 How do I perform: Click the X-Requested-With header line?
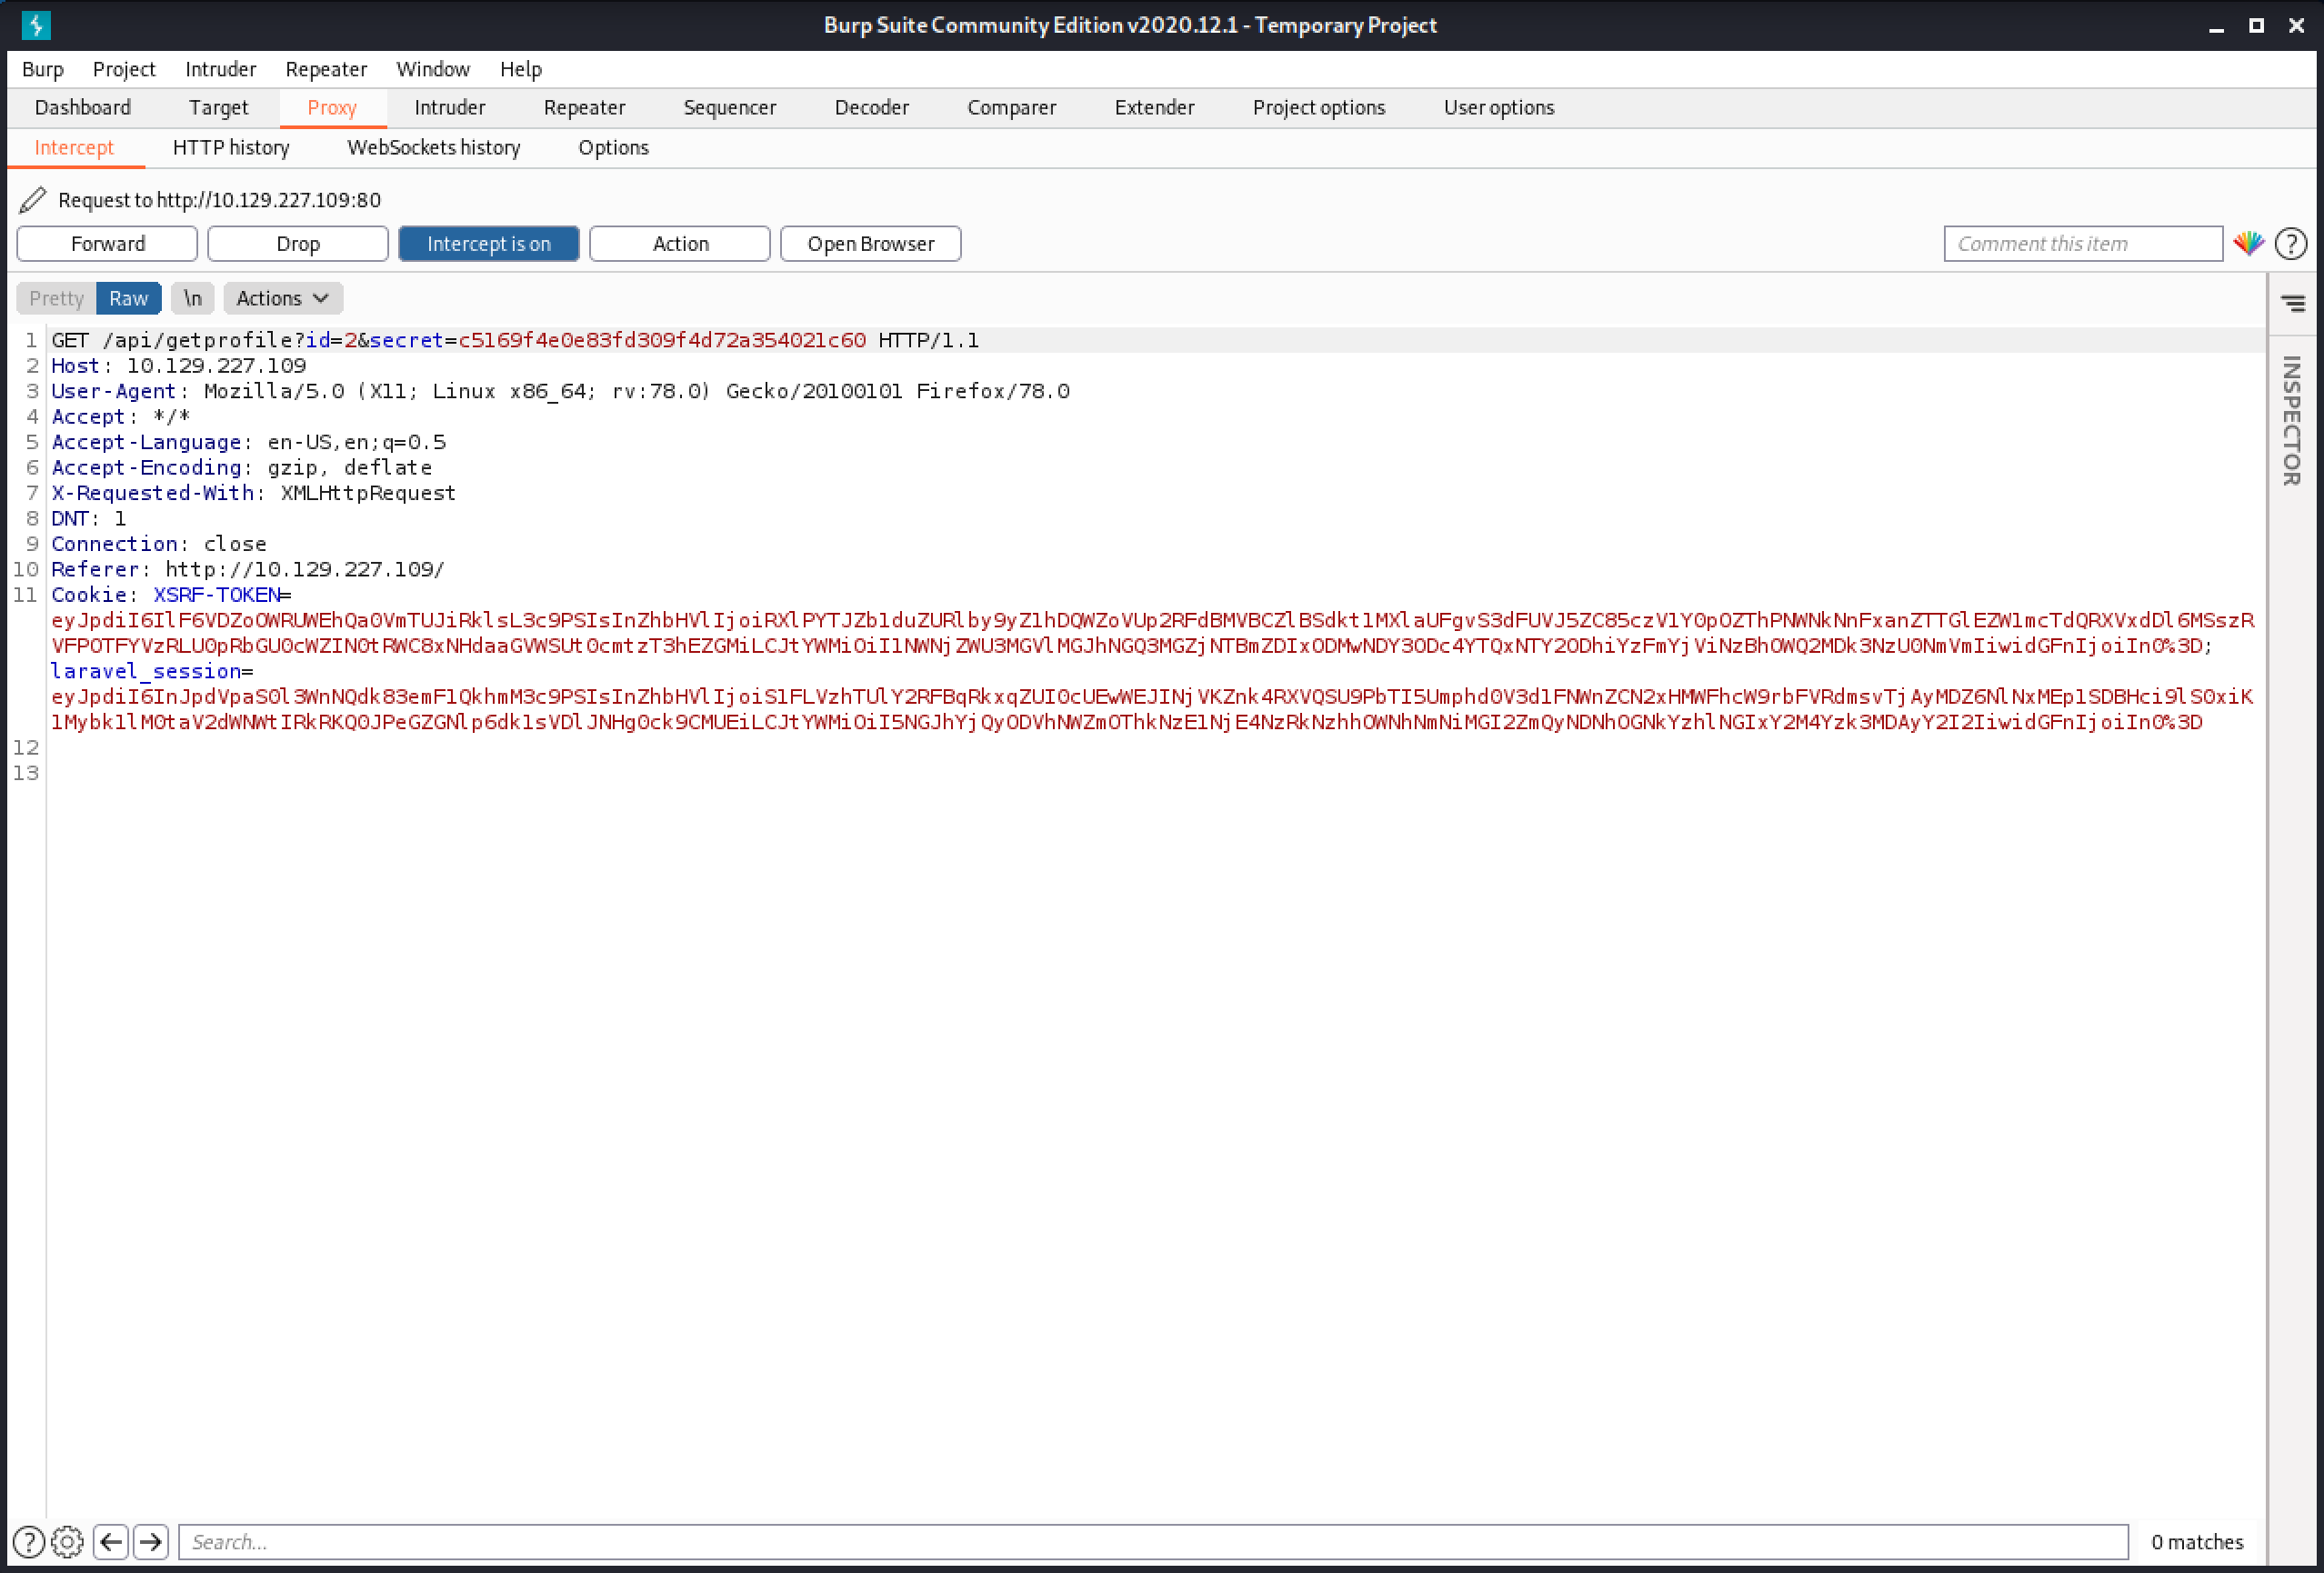254,493
